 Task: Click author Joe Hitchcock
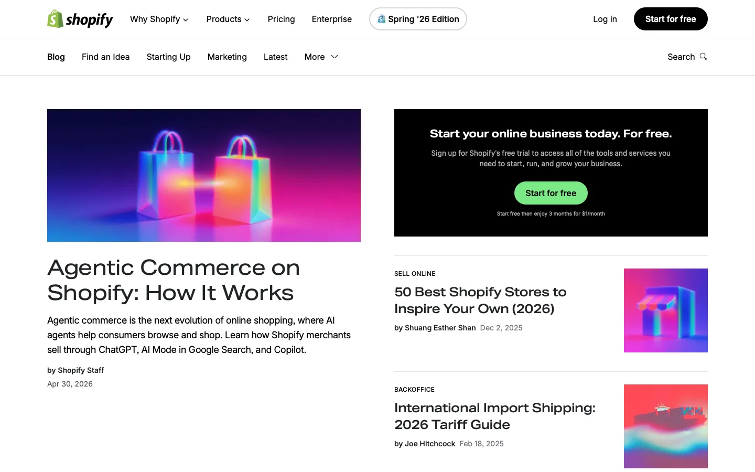[430, 444]
